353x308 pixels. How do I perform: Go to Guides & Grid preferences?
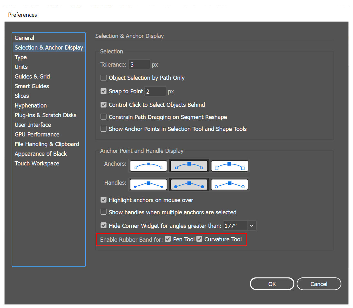coord(49,77)
